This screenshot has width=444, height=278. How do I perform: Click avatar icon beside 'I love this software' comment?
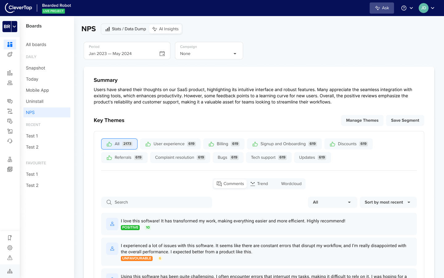click(x=112, y=224)
